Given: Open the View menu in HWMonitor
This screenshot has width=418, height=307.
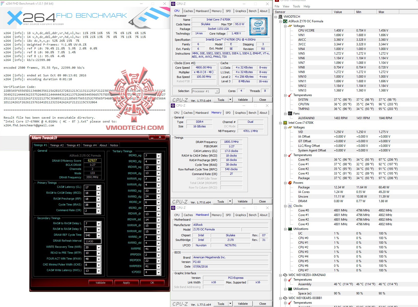Looking at the screenshot, I should pyautogui.click(x=286, y=6).
